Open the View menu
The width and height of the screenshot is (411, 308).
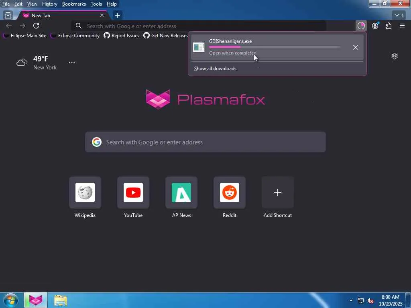32,4
